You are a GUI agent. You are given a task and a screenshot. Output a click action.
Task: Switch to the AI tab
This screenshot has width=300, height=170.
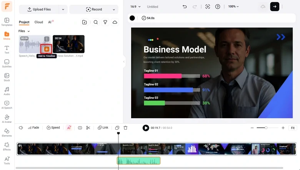click(51, 22)
